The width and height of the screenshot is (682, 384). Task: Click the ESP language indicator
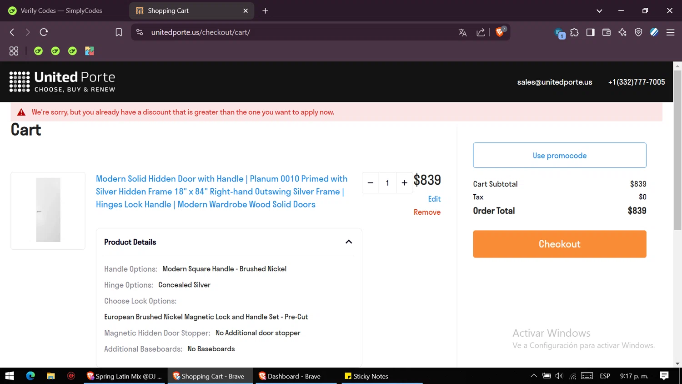(x=605, y=376)
